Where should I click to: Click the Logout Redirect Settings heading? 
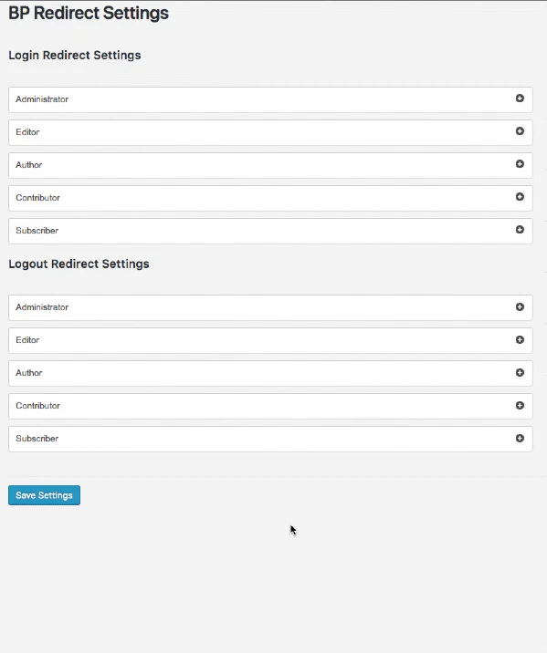click(x=79, y=264)
